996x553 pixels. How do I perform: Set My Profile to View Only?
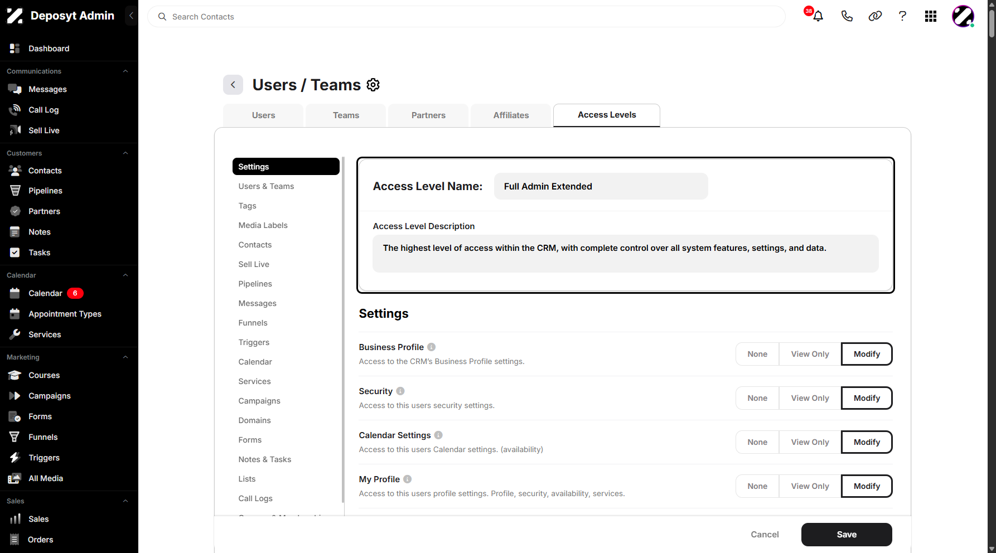tap(810, 486)
